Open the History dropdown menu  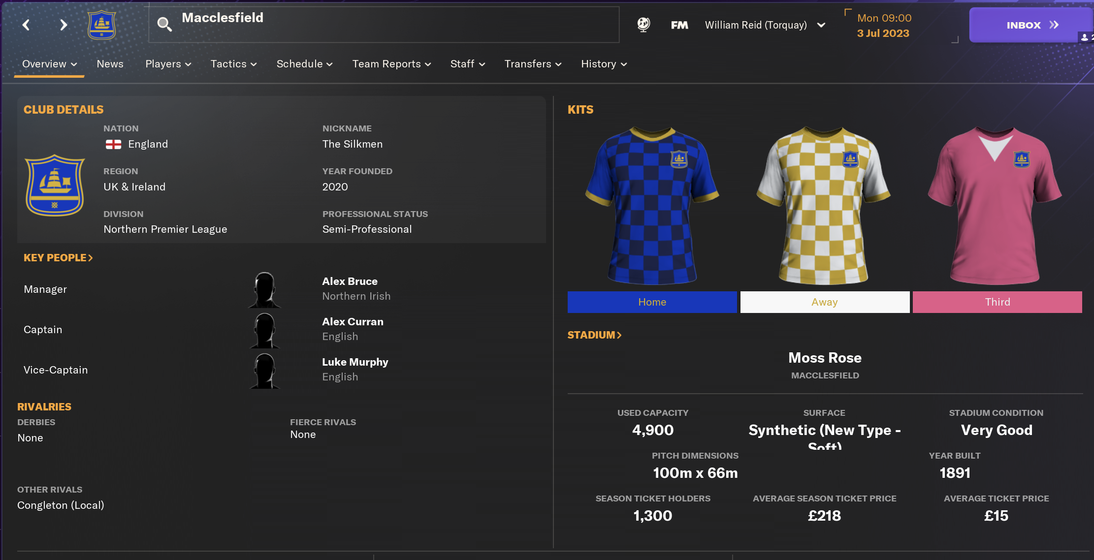[x=604, y=64]
